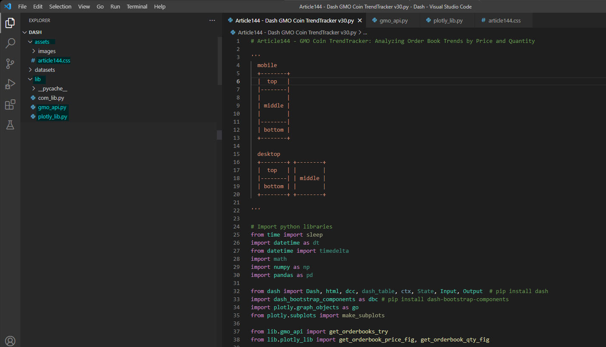Image resolution: width=606 pixels, height=347 pixels.
Task: Switch to the gmo_api.py tab
Action: (393, 20)
